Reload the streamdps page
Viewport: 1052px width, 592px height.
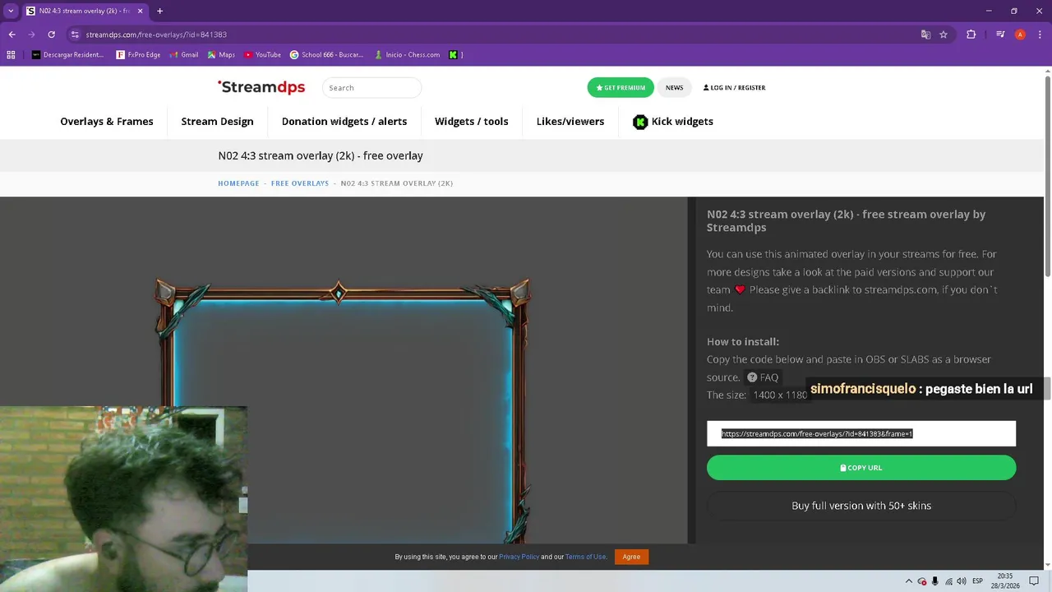[51, 35]
